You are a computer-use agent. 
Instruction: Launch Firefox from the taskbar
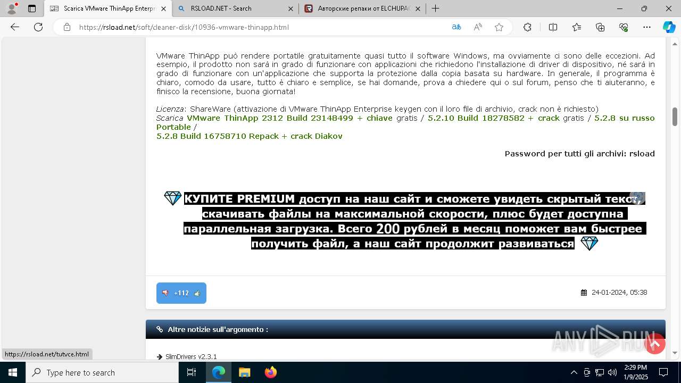270,372
